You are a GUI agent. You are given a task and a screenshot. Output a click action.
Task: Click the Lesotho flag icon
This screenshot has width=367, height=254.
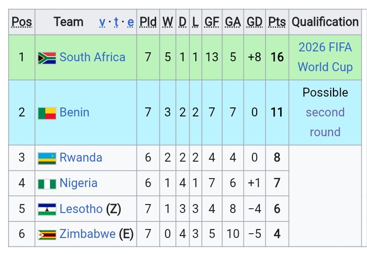(x=47, y=209)
